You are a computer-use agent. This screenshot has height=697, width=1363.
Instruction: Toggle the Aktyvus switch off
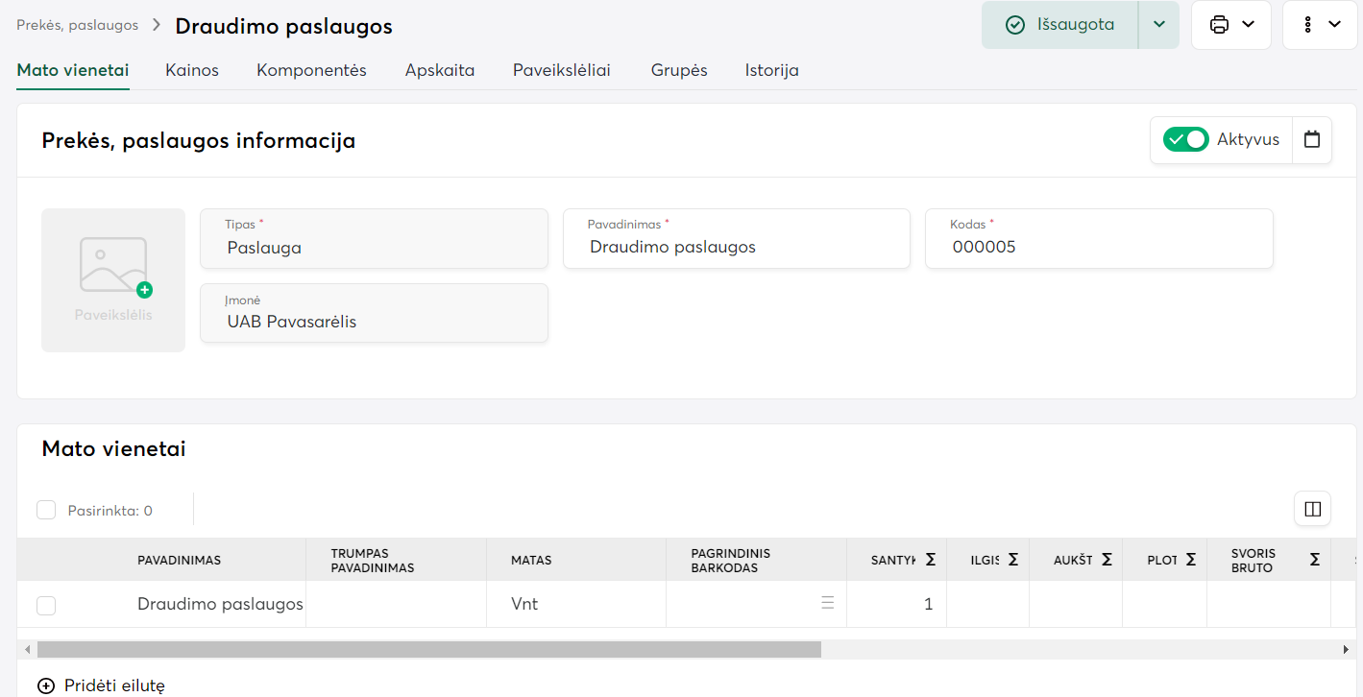(1185, 139)
